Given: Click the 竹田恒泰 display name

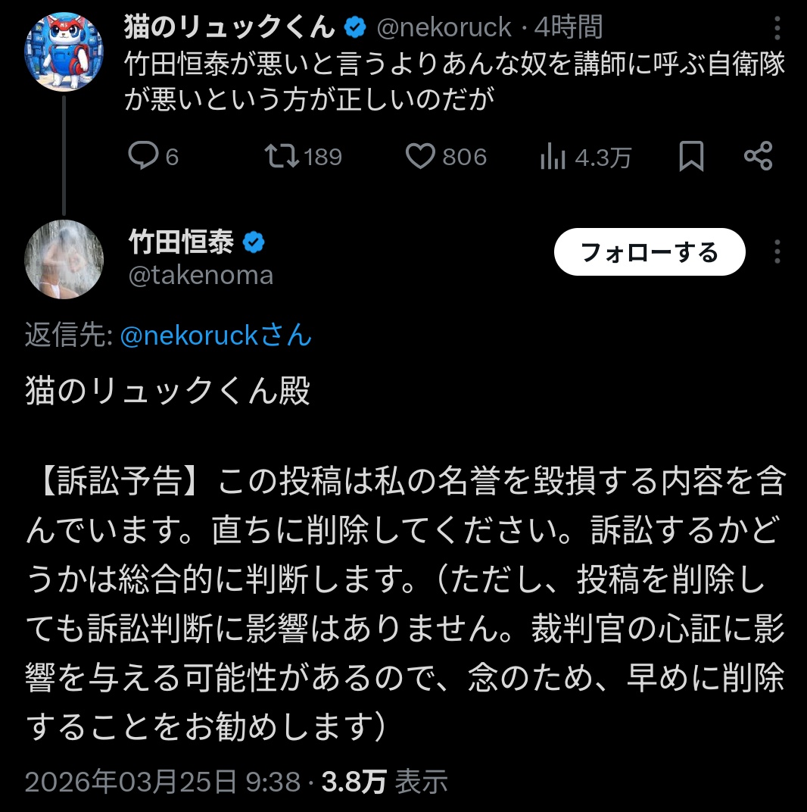Looking at the screenshot, I should click(182, 243).
